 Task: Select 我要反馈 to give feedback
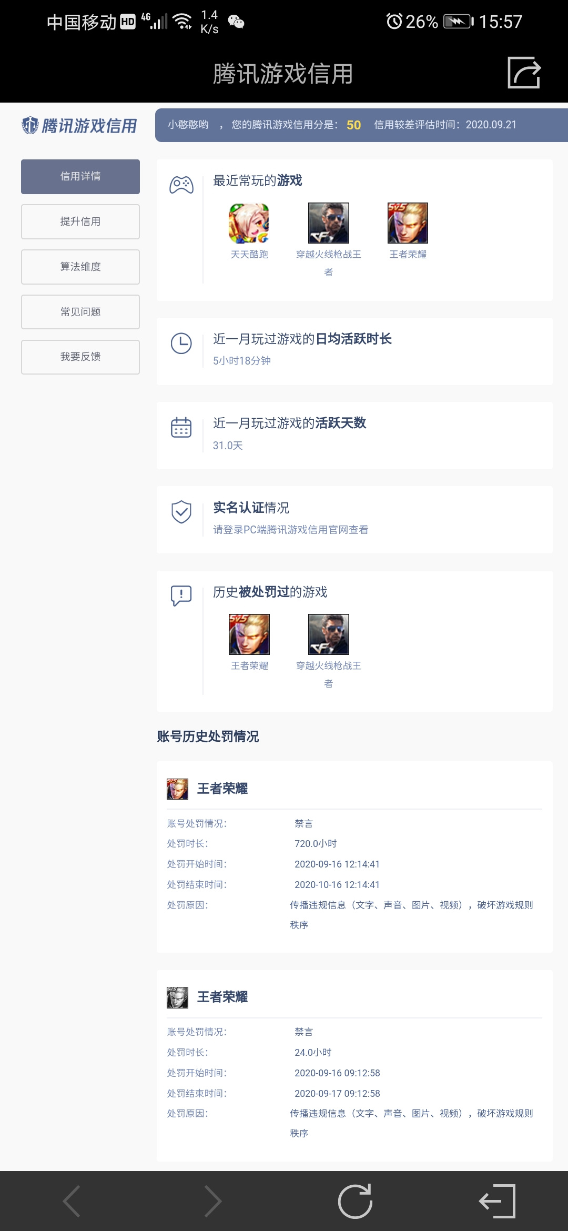tap(80, 357)
